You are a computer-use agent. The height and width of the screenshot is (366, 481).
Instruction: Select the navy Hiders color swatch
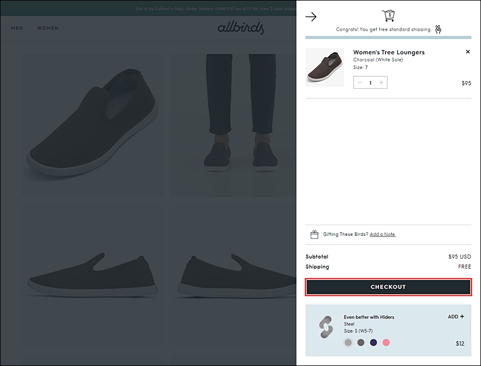point(373,342)
